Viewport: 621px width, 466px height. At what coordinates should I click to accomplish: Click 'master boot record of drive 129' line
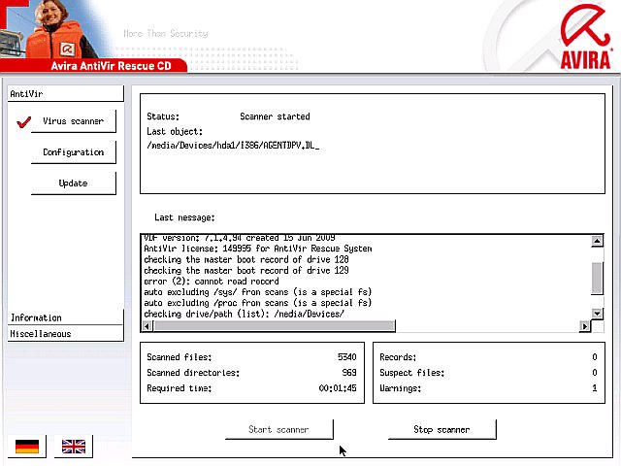245,270
